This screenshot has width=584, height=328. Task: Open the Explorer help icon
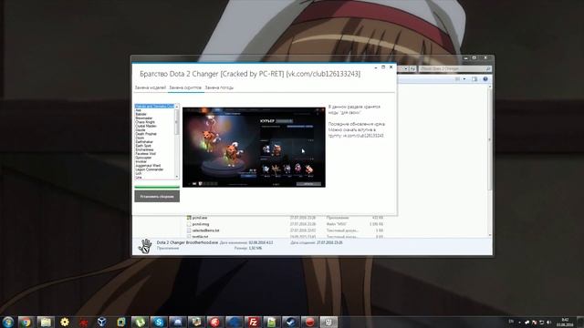click(x=485, y=79)
